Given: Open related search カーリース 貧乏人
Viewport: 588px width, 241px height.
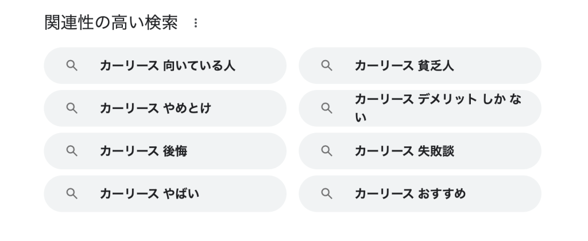Looking at the screenshot, I should [x=420, y=65].
